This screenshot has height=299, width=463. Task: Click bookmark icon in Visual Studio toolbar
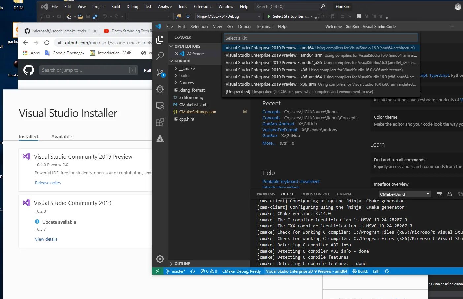click(x=359, y=16)
